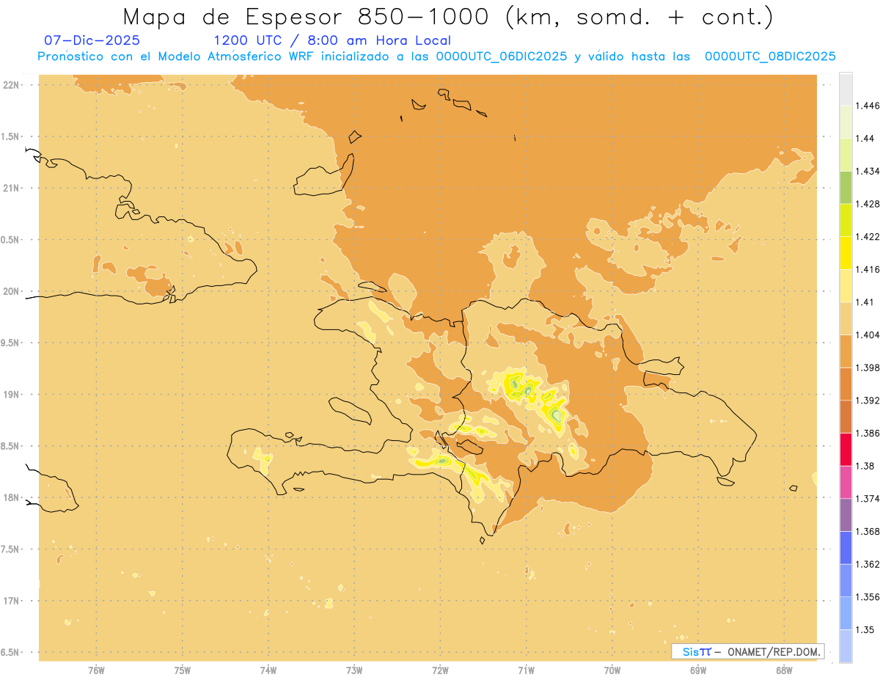Click the green colorbar segment above 1.428
The width and height of the screenshot is (880, 680).
point(846,187)
